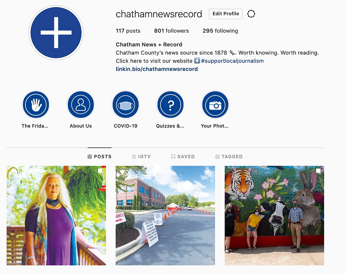Open the Quizzes question mark highlight
Viewport: 346px width, 274px height.
point(170,105)
